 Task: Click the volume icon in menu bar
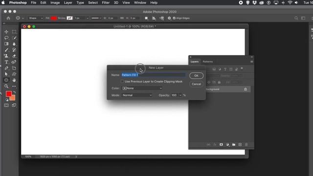296,2
